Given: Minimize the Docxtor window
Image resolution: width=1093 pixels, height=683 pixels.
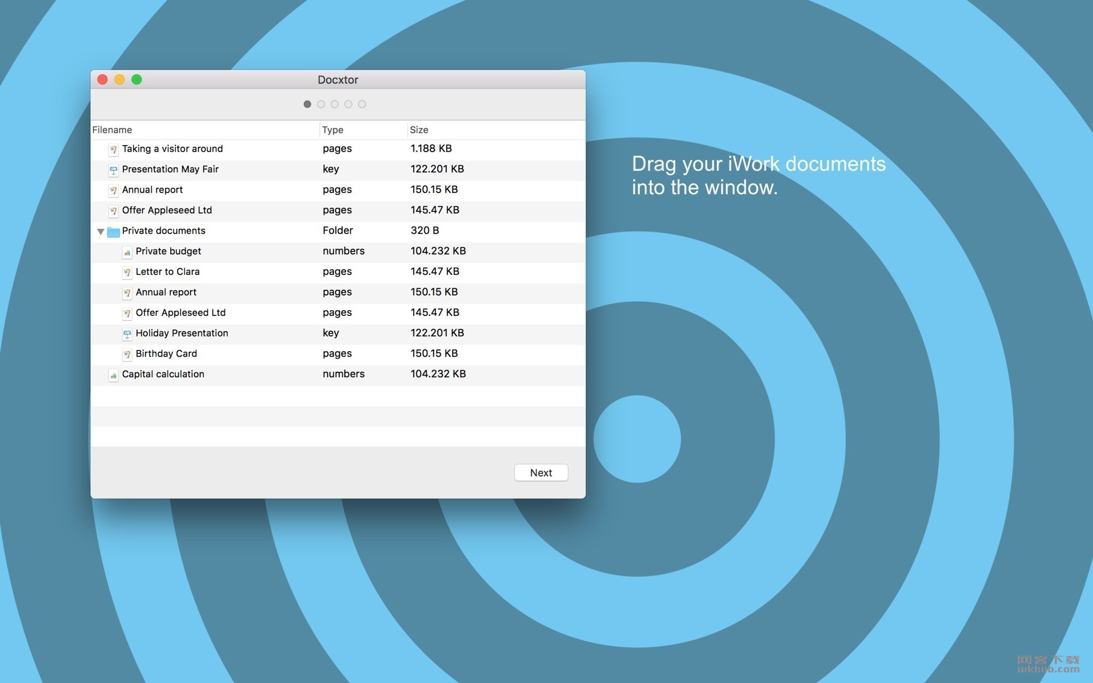Looking at the screenshot, I should (120, 80).
